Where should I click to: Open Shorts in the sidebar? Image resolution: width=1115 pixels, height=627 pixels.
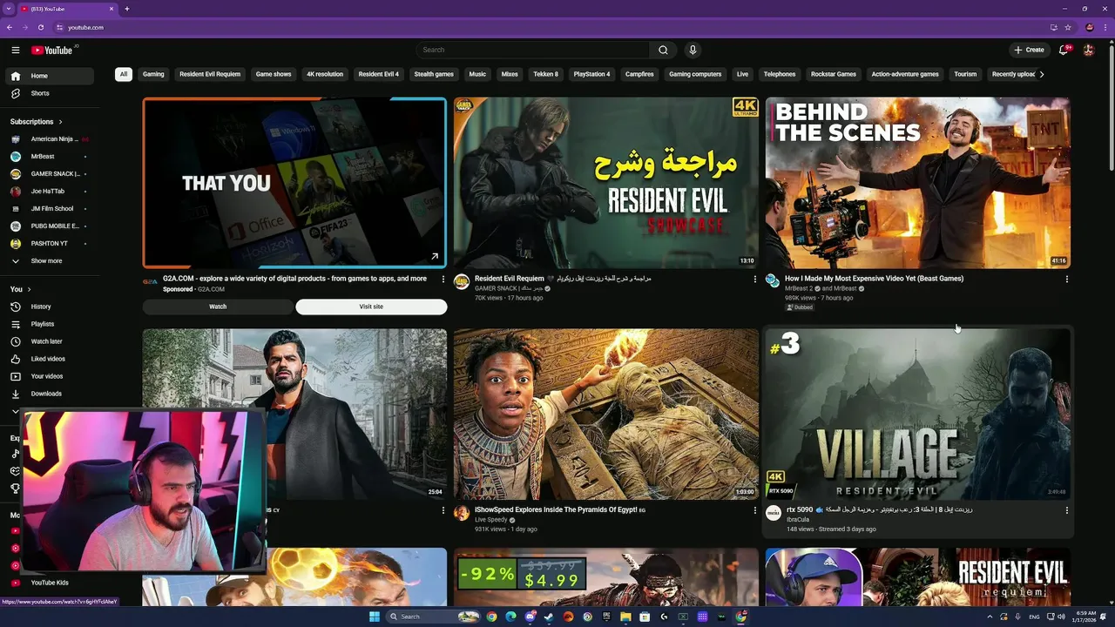click(x=51, y=93)
